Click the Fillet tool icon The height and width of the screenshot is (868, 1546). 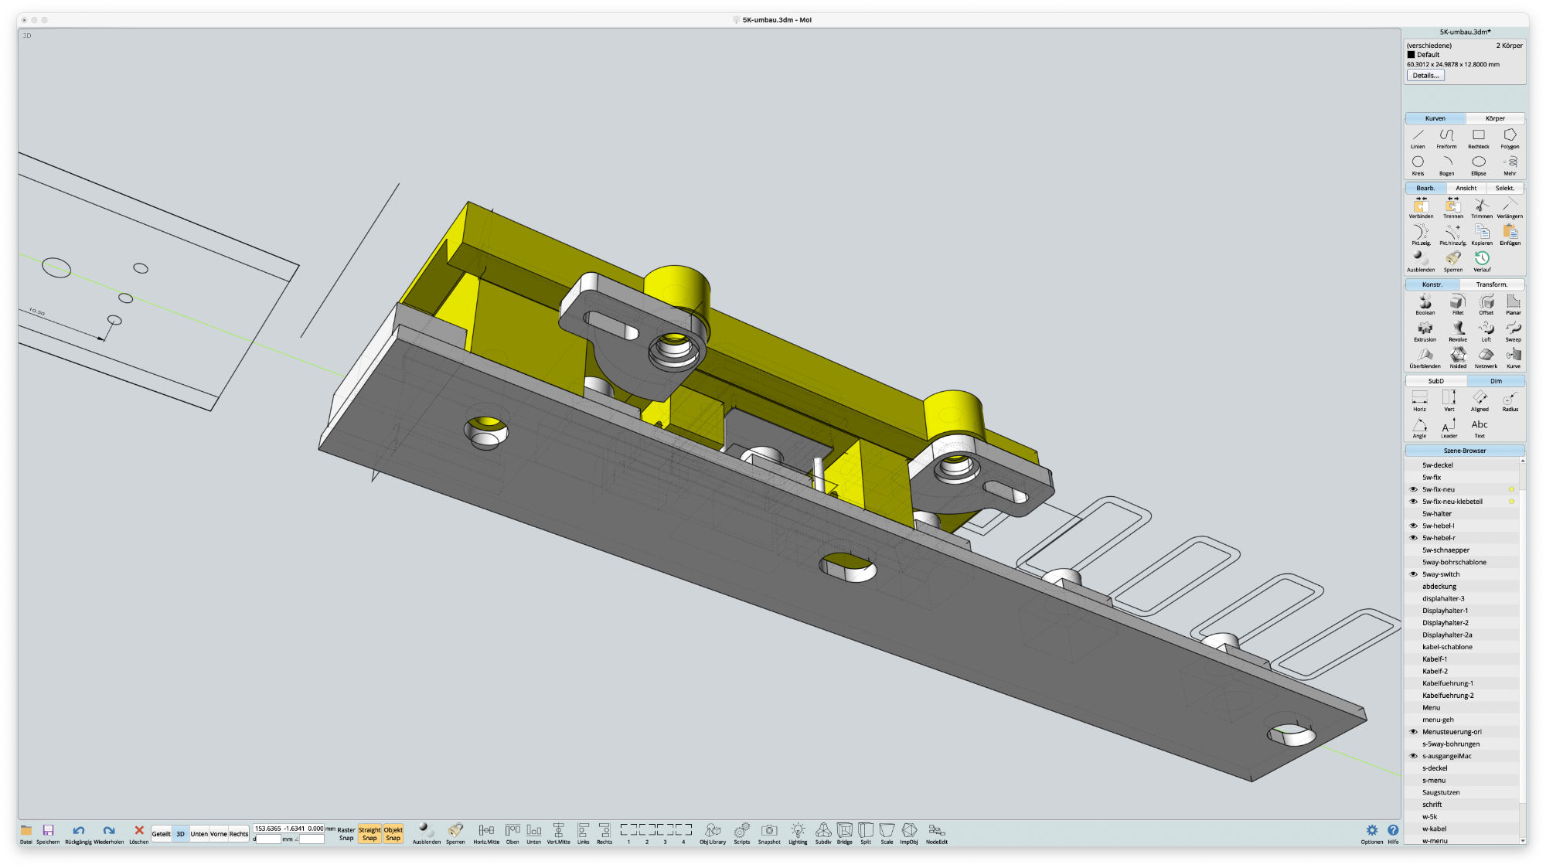(x=1457, y=303)
